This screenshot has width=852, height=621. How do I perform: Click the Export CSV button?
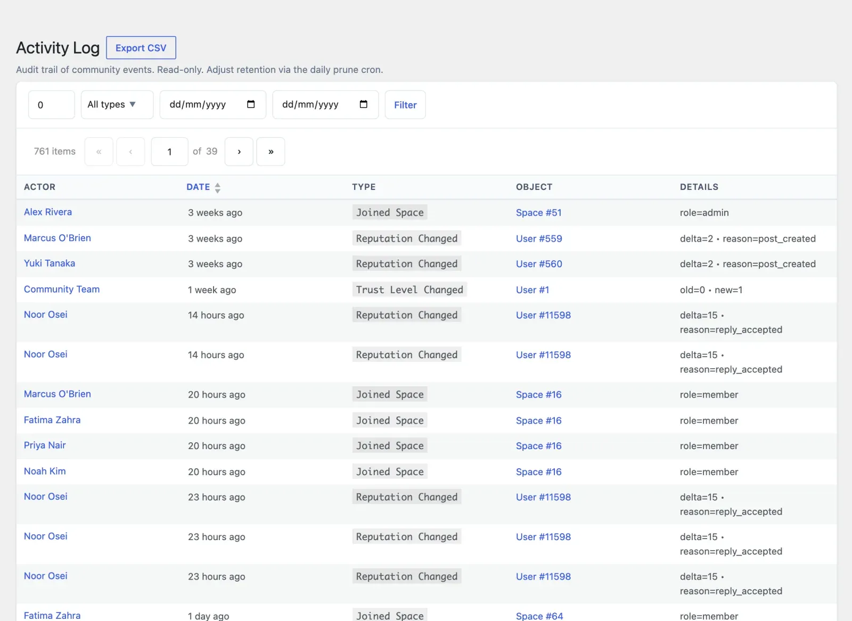(141, 48)
